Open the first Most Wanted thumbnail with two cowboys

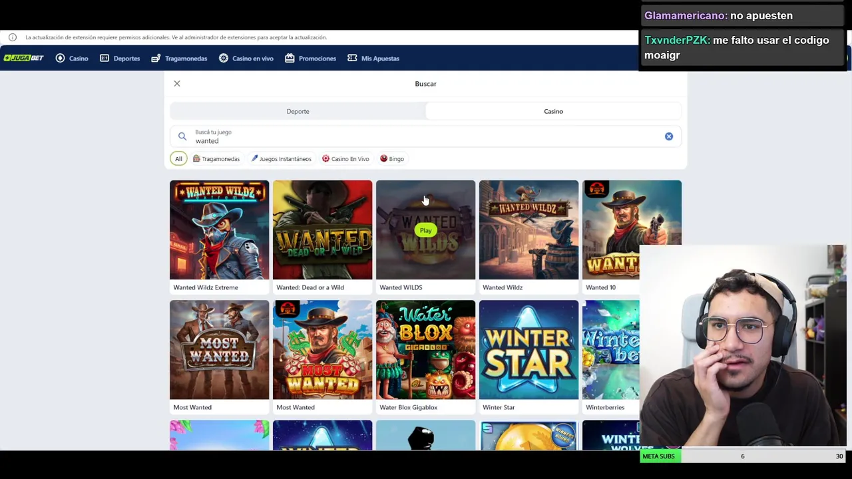[x=219, y=349]
